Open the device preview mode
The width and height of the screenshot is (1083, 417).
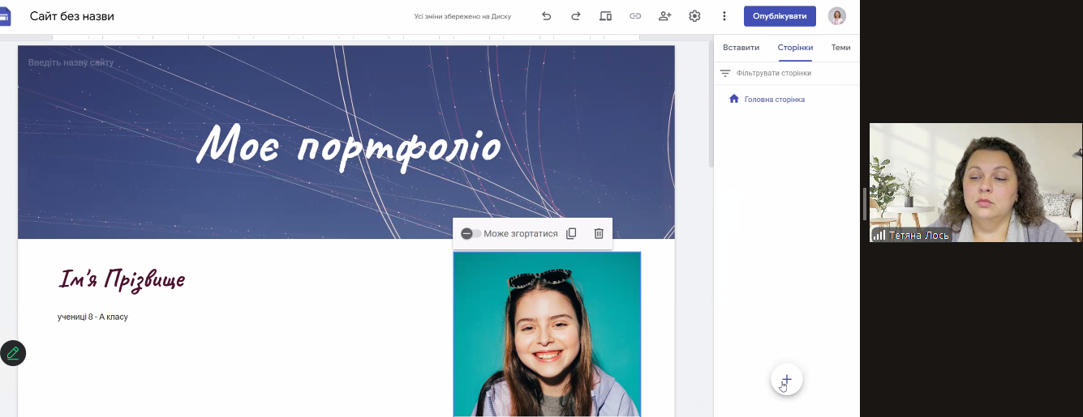pyautogui.click(x=605, y=16)
